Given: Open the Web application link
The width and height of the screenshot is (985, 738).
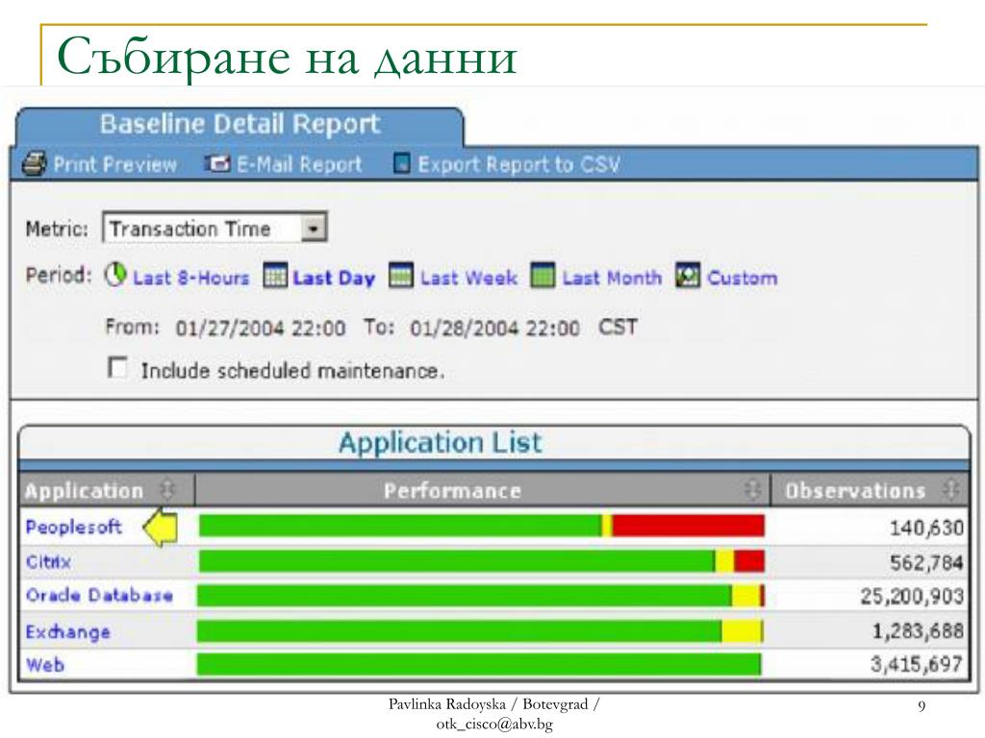Looking at the screenshot, I should pos(44,665).
